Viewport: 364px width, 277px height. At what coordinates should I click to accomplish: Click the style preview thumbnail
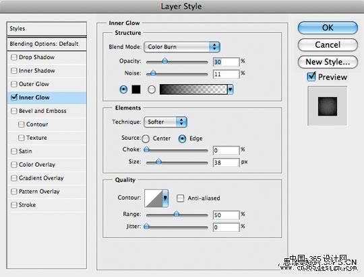(328, 106)
